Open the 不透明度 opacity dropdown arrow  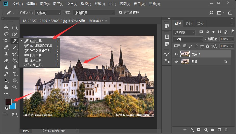coord(232,39)
